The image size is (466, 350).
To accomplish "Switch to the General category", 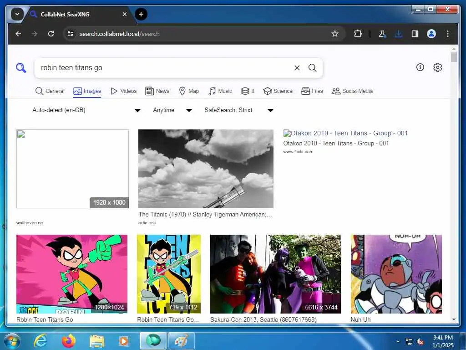I will click(50, 91).
